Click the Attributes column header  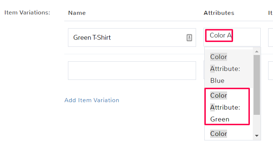(219, 13)
